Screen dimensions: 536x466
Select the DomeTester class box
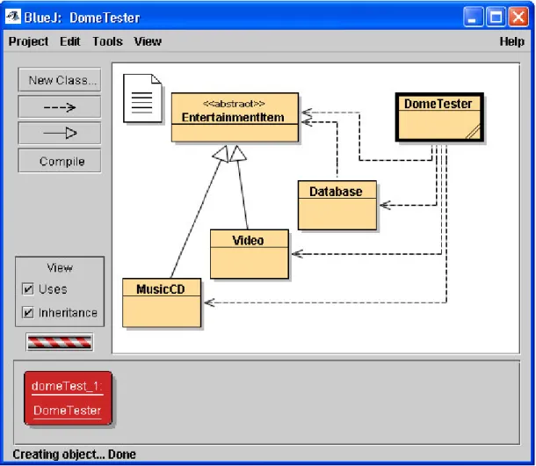tap(439, 117)
